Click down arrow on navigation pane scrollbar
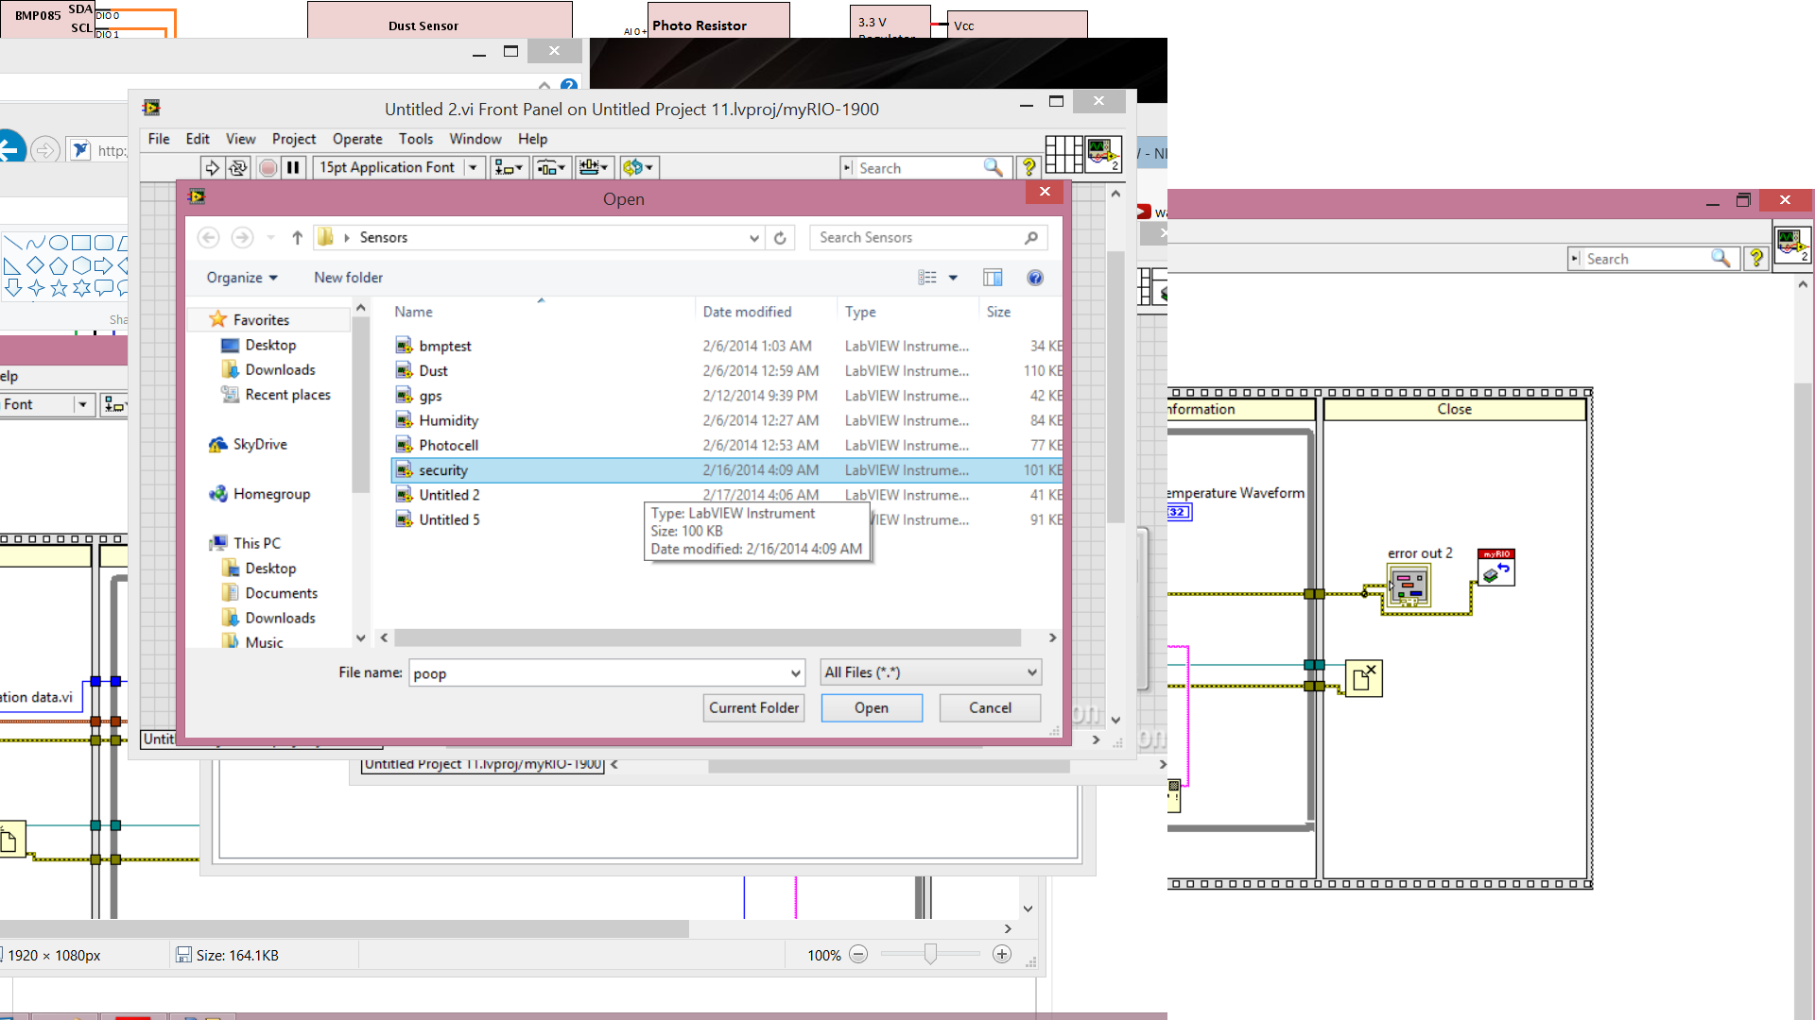The height and width of the screenshot is (1020, 1815). click(360, 638)
